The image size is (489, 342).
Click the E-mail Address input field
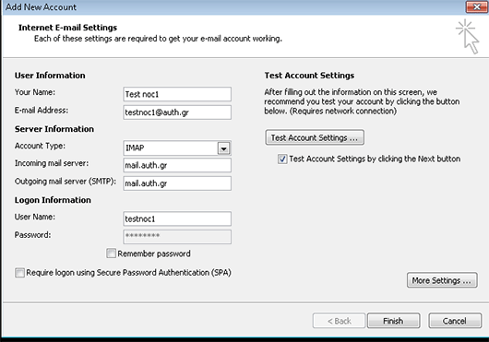coord(177,112)
